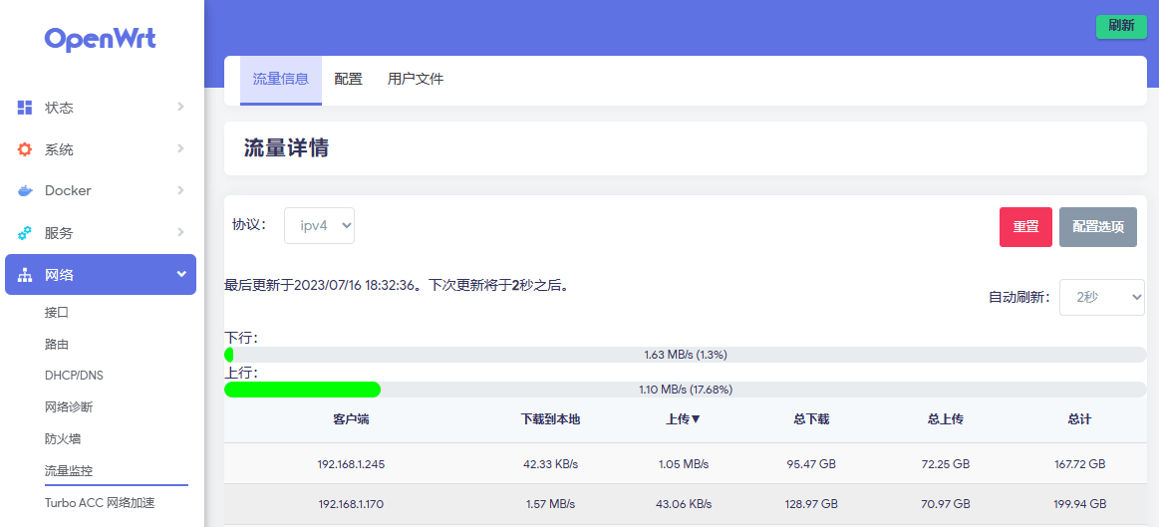
Task: Click the 上行 upload progress bar
Action: pos(686,390)
